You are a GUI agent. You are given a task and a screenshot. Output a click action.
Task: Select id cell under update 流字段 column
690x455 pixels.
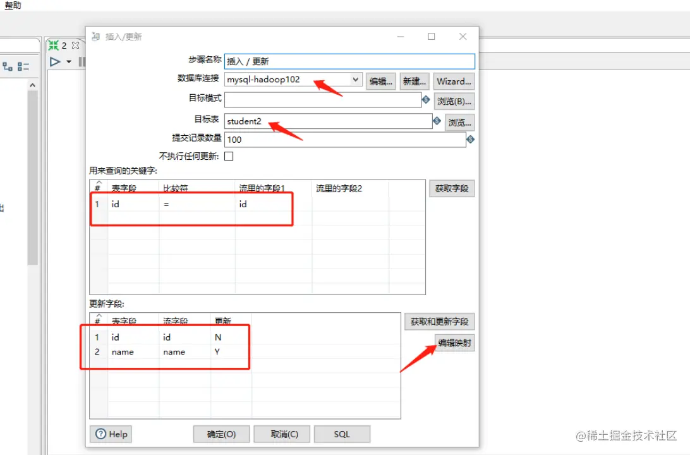[x=185, y=337]
